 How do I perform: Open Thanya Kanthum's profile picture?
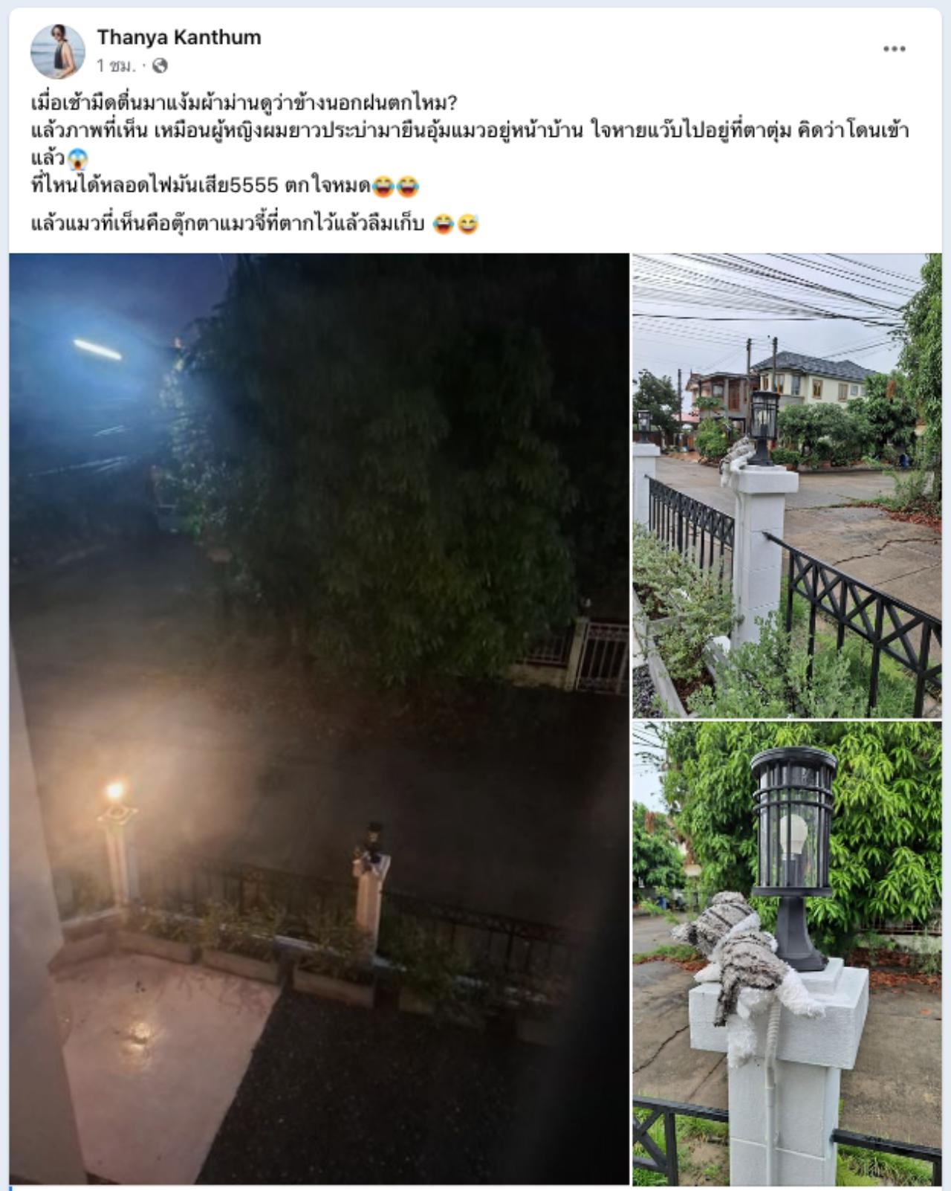(57, 51)
